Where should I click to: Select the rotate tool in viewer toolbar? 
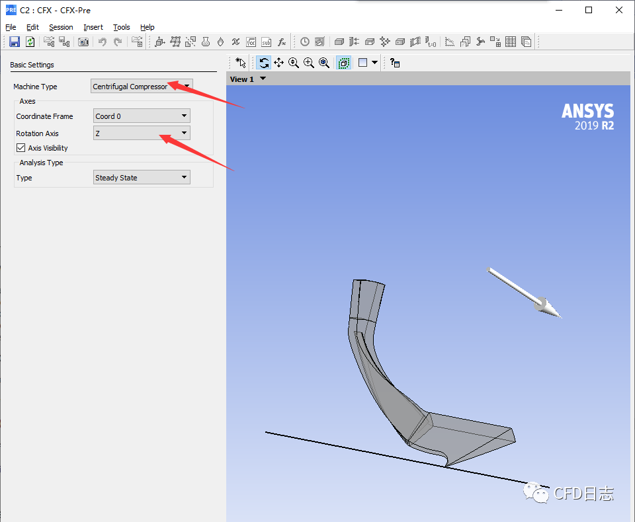263,63
